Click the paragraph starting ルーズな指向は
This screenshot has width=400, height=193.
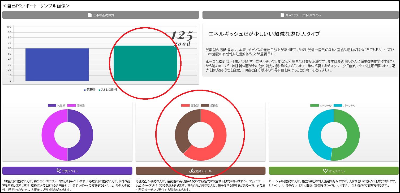[x=300, y=66]
